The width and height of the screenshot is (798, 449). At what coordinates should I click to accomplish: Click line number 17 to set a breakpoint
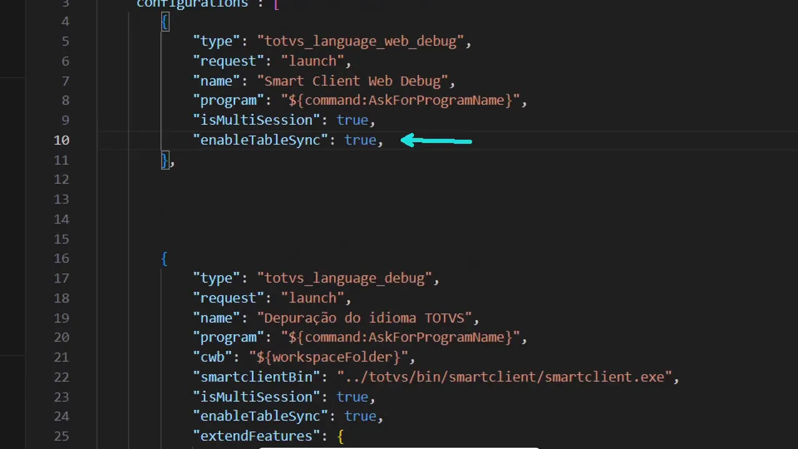[x=62, y=278]
